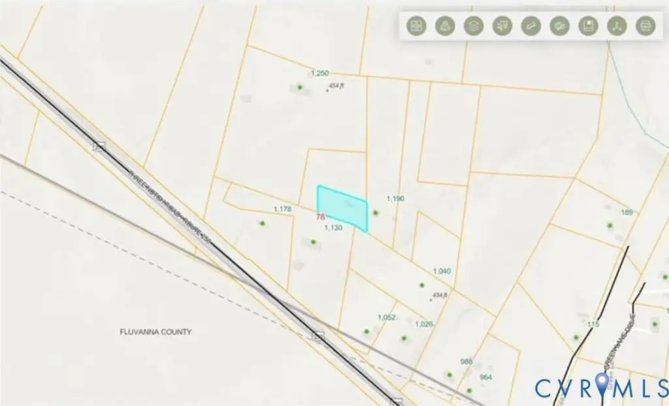This screenshot has width=669, height=406.
Task: Click the green address point below 1,250
Action: point(300,87)
